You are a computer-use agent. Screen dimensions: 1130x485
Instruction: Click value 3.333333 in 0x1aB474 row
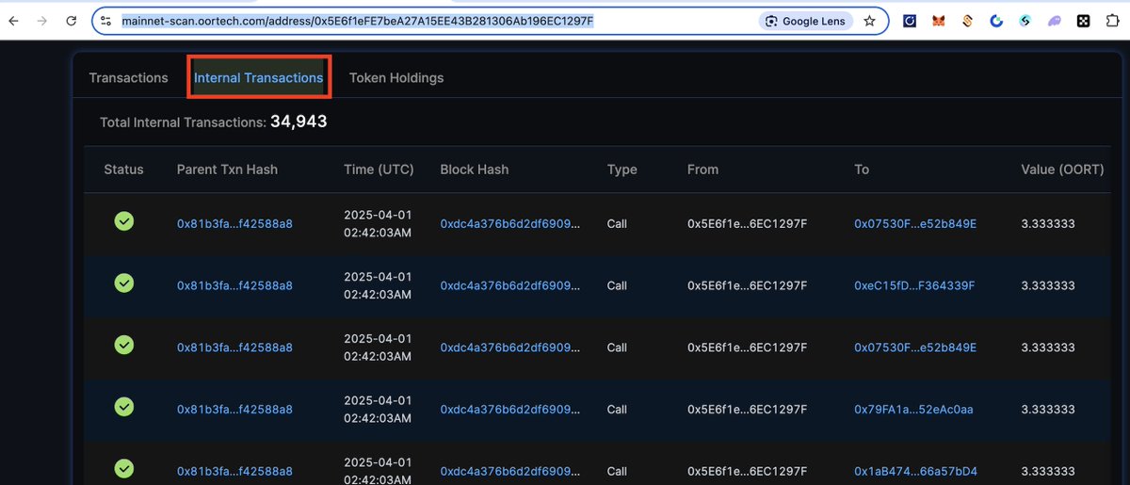(x=1048, y=471)
